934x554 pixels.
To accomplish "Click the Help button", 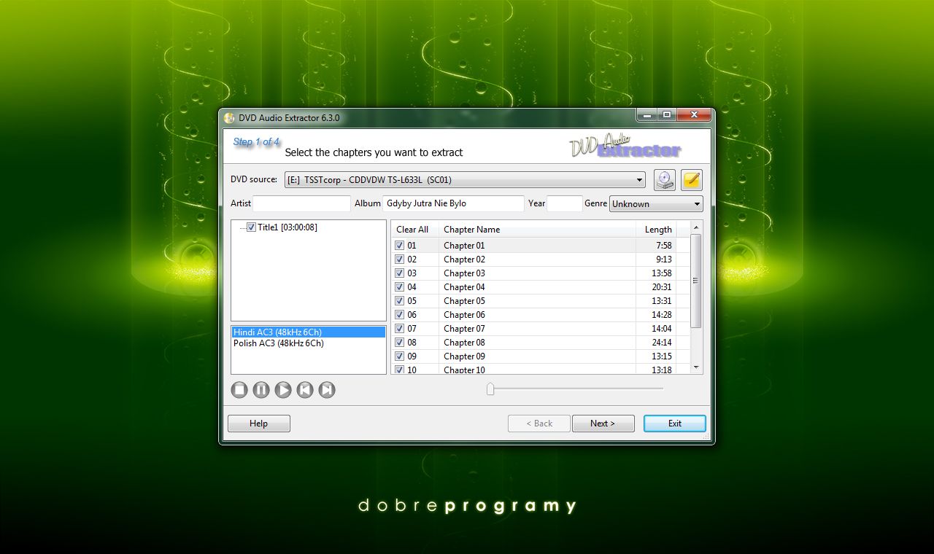I will click(x=259, y=424).
